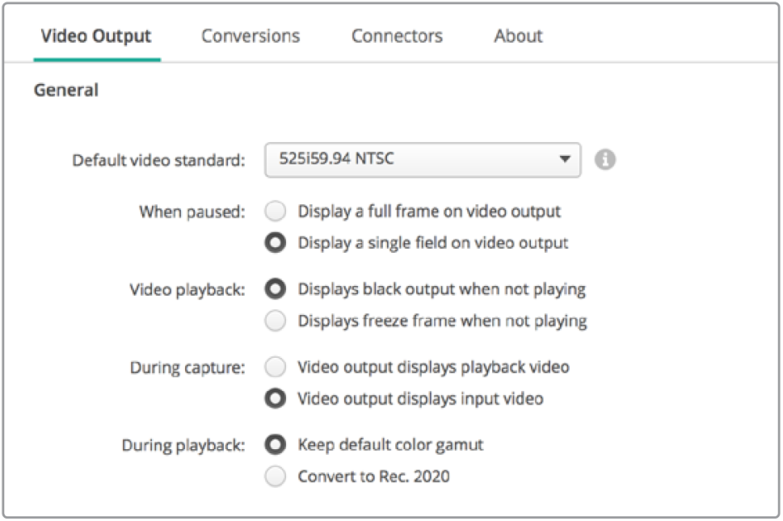Open the Default video standard dropdown
This screenshot has width=783, height=521.
click(422, 160)
